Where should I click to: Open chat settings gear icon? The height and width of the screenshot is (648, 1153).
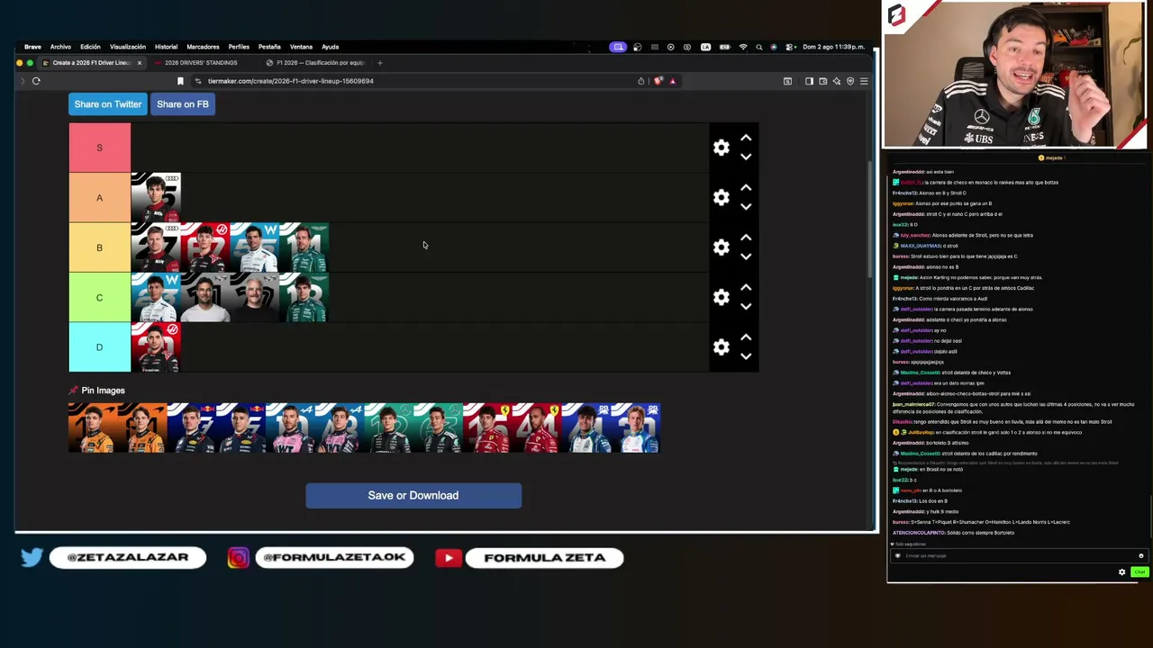[x=1121, y=572]
